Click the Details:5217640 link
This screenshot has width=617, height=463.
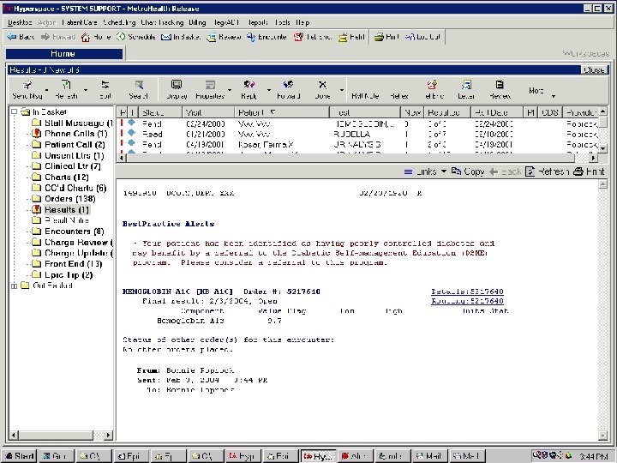pos(467,292)
